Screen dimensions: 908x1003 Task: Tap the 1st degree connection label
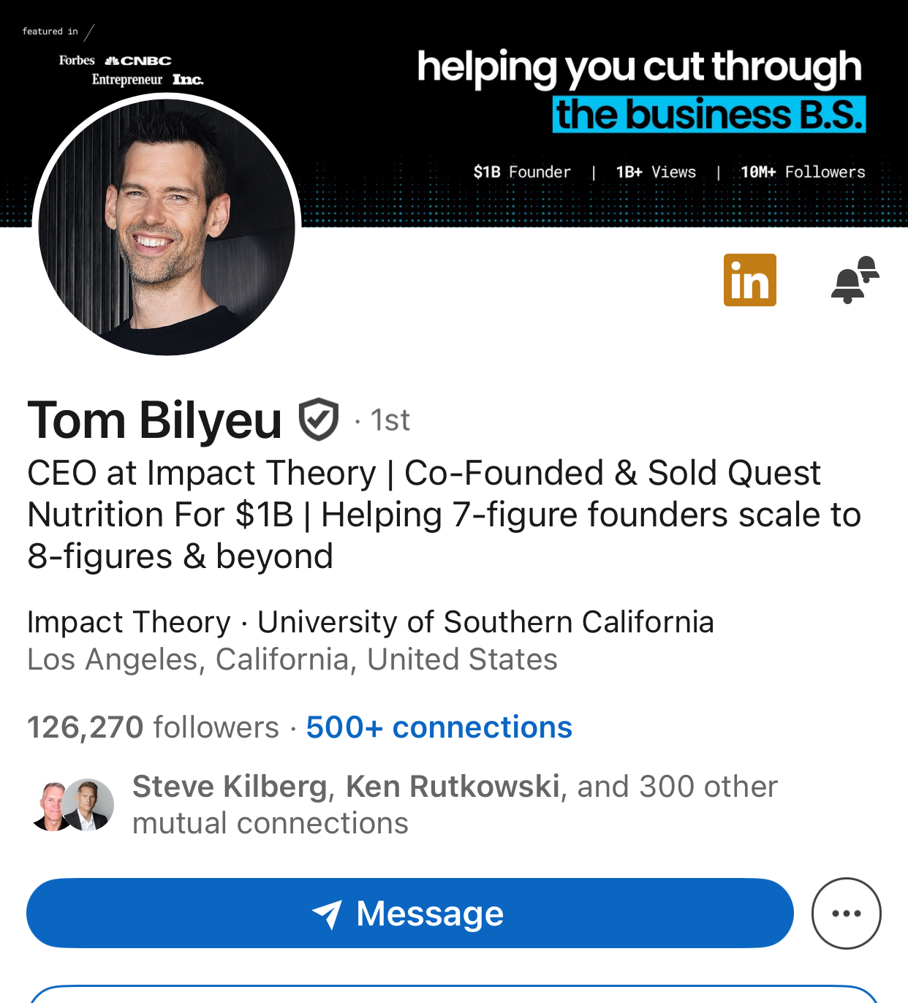pyautogui.click(x=390, y=420)
